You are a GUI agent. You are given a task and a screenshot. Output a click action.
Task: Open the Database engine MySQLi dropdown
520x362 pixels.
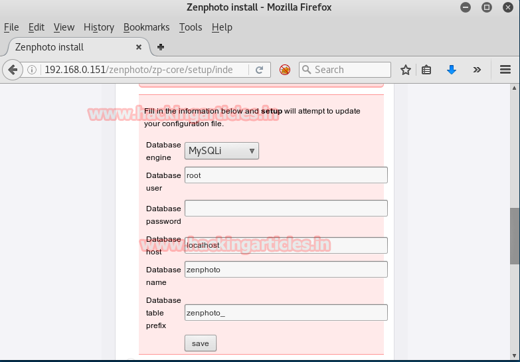pyautogui.click(x=222, y=151)
